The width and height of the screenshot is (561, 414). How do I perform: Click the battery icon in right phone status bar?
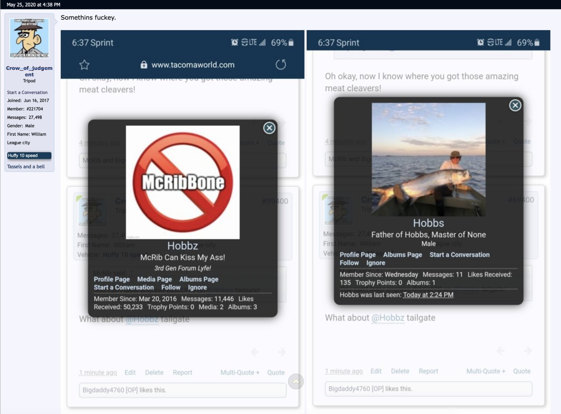[537, 42]
